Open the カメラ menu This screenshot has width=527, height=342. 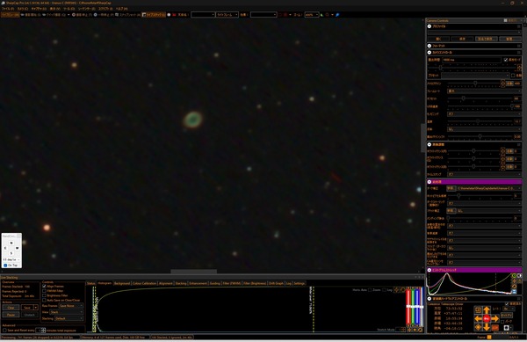[x=23, y=9]
